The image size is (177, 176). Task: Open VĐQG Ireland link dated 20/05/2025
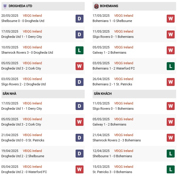(33, 16)
